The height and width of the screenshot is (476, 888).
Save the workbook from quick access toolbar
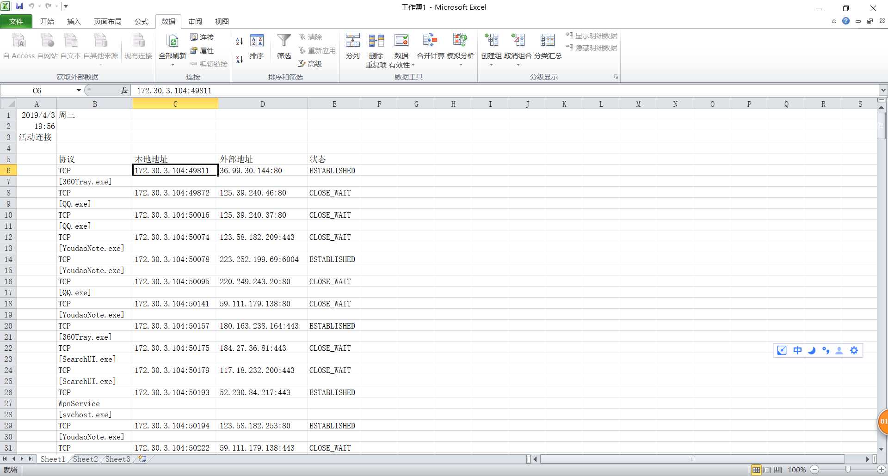[19, 6]
